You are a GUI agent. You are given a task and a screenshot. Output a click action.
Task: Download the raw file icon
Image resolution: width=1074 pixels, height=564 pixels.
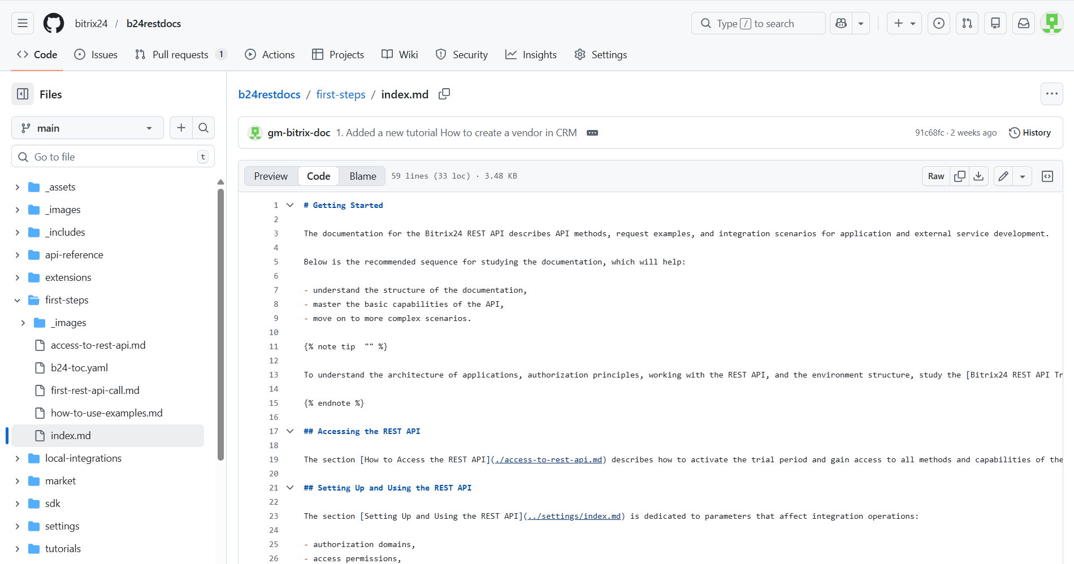point(978,176)
